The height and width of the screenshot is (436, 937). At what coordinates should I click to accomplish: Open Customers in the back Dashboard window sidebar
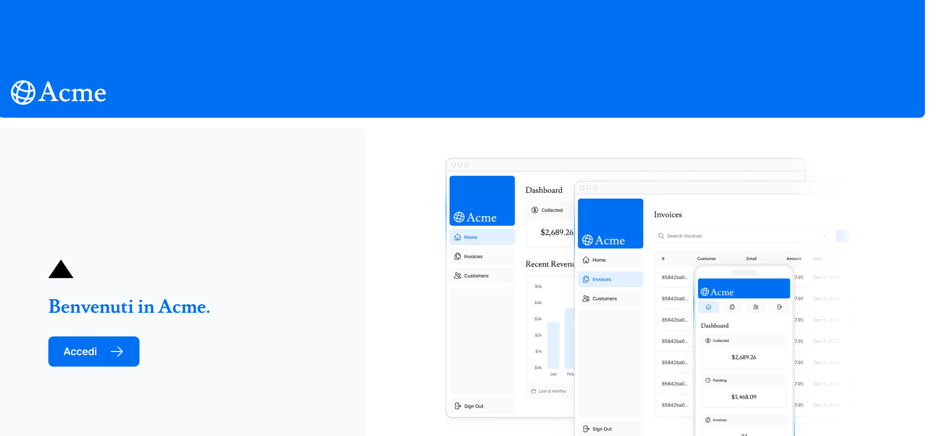click(482, 276)
